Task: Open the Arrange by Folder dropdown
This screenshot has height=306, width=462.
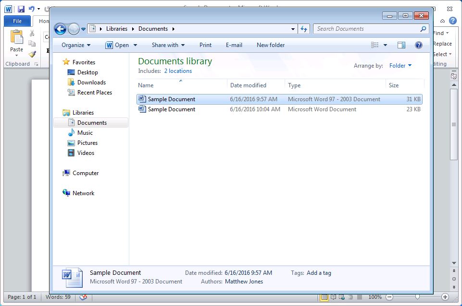Action: click(x=400, y=66)
